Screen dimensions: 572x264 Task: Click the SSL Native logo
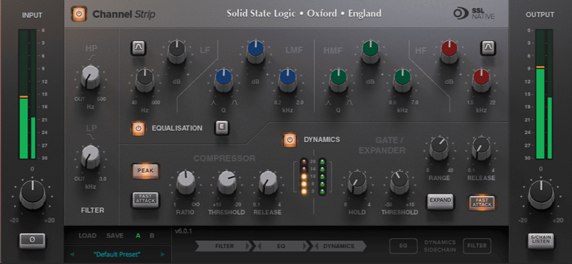[x=474, y=14]
